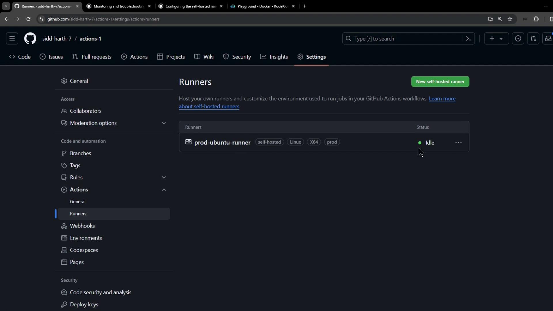
Task: Open the prod-ubuntu-runner runner link
Action: [222, 143]
